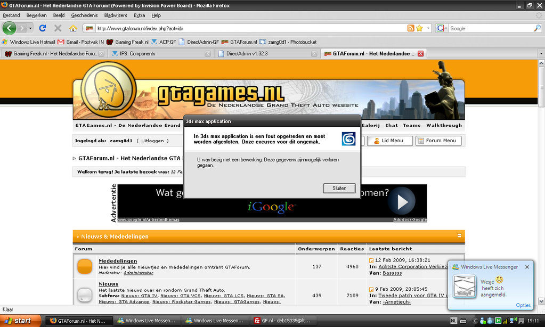Open Windows Live Hotmail bookmark

28,42
